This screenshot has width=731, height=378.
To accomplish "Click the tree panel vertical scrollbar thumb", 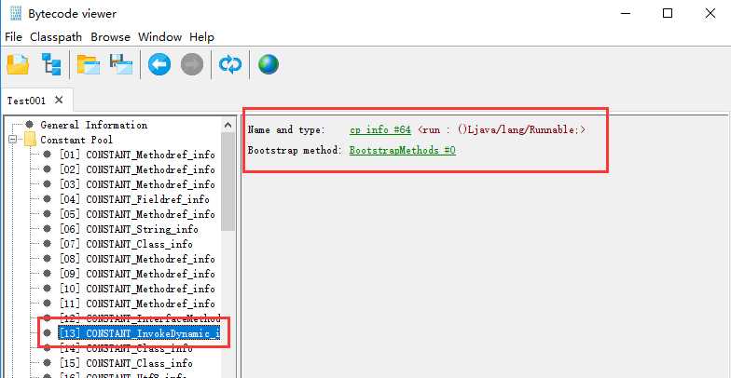I will (x=228, y=182).
